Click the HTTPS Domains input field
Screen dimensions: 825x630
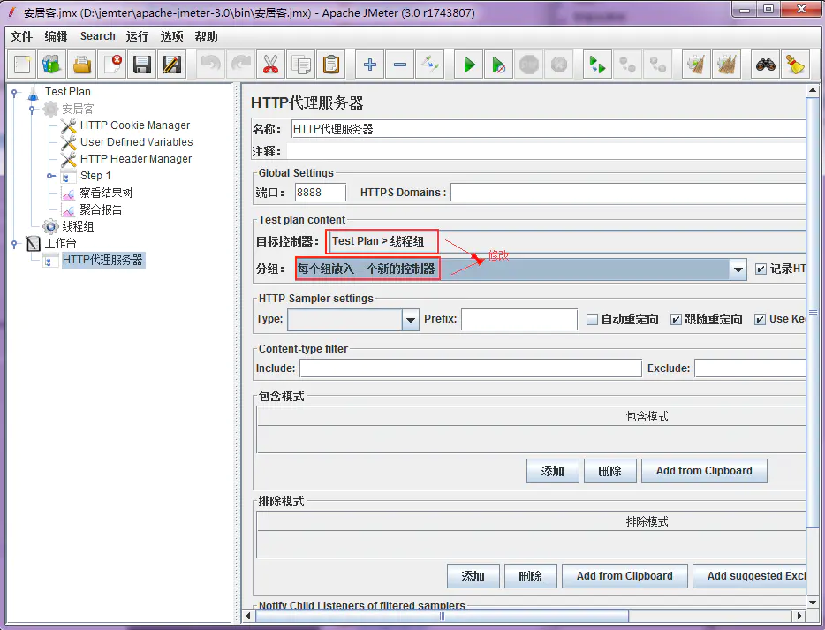pyautogui.click(x=628, y=193)
